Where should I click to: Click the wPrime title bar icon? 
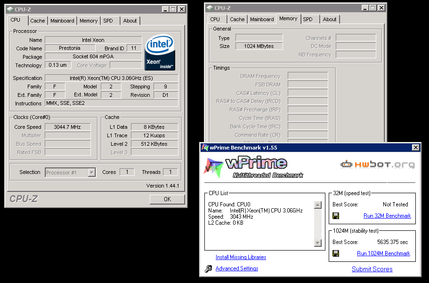pos(205,148)
